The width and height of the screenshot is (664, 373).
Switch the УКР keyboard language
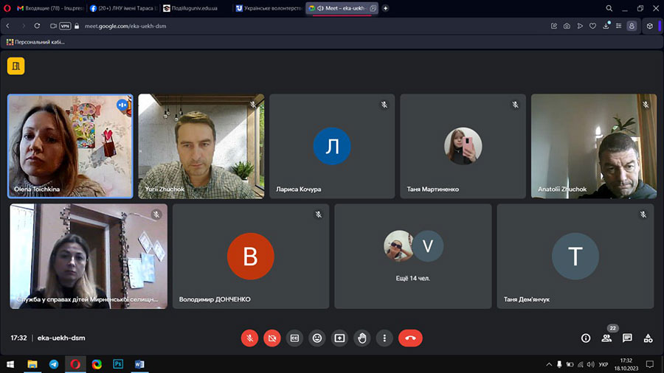(604, 364)
